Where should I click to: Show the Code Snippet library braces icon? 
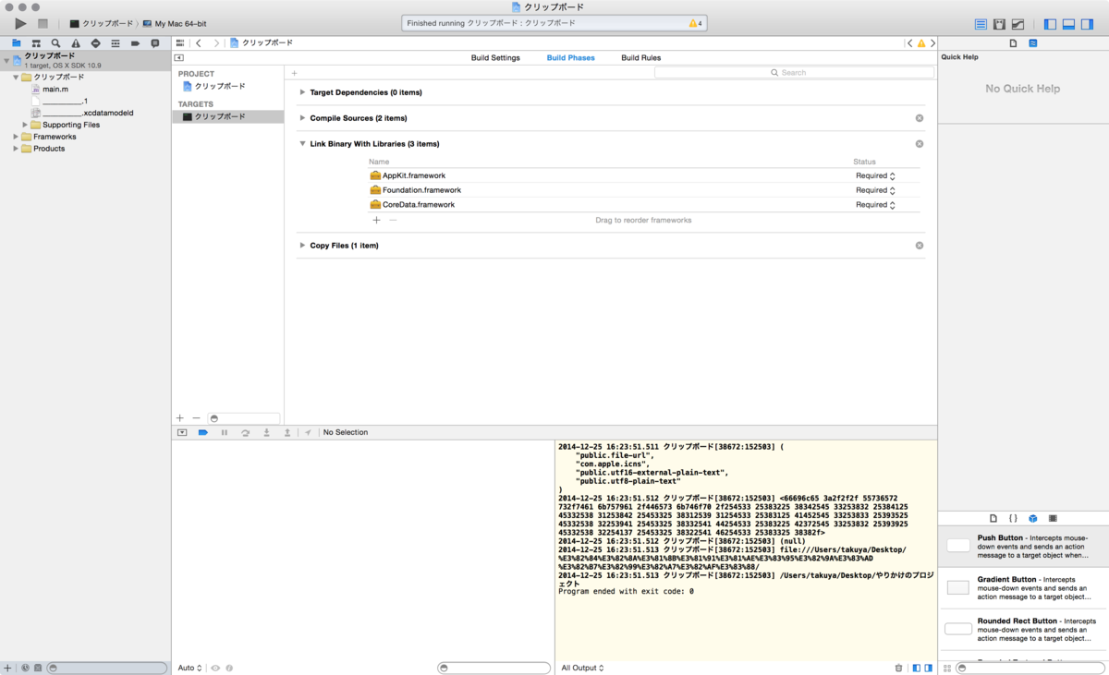[1013, 519]
